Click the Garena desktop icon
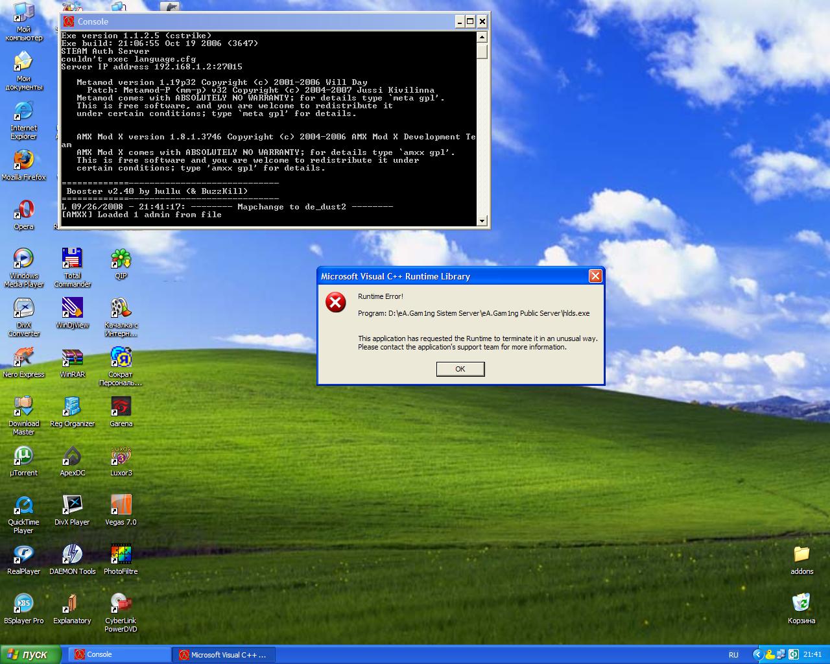 [x=121, y=411]
